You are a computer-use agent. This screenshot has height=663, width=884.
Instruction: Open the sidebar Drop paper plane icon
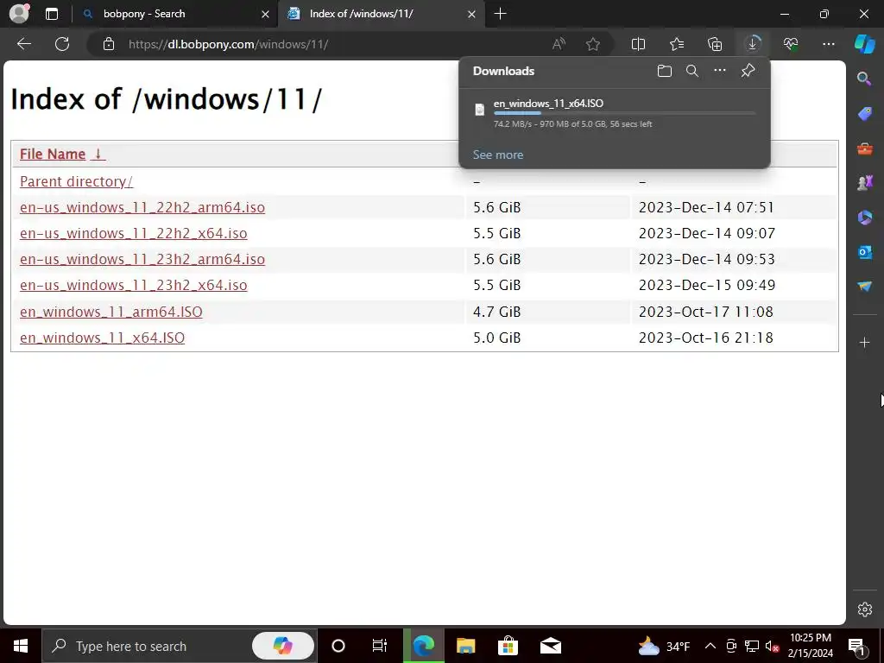click(x=865, y=287)
